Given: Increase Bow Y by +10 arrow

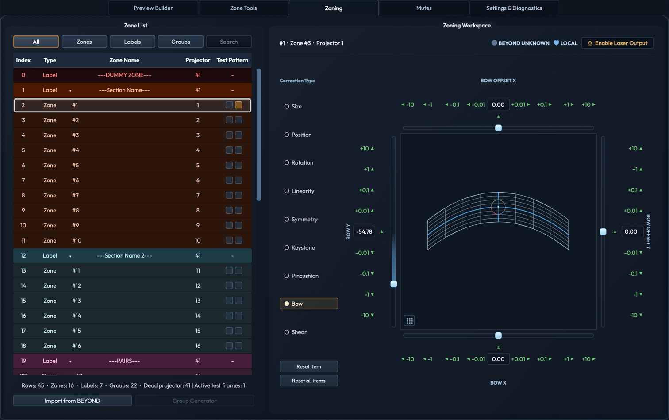Looking at the screenshot, I should pyautogui.click(x=367, y=149).
